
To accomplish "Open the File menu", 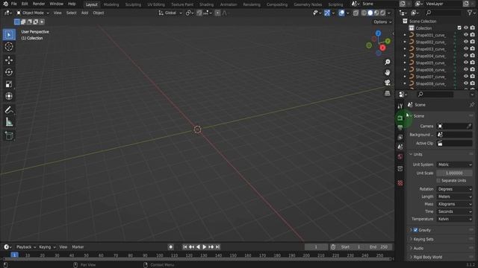I will click(x=13, y=4).
